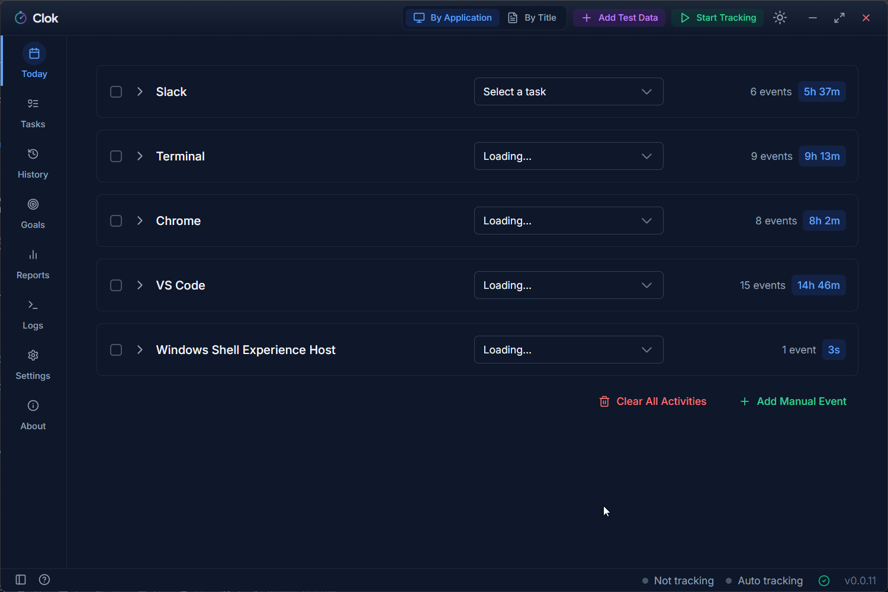This screenshot has width=888, height=592.
Task: Click the green check status icon
Action: (824, 581)
